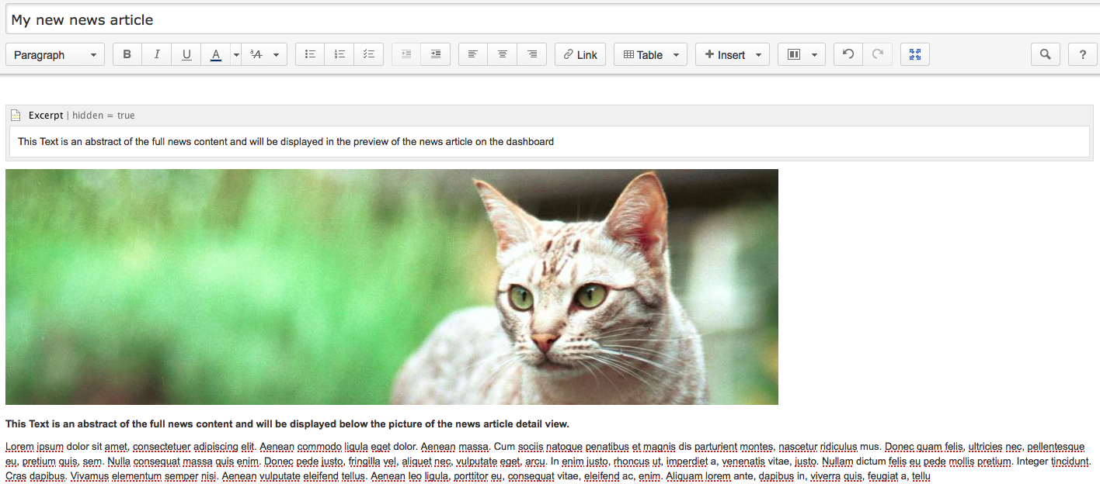Center align the selected text

click(x=502, y=54)
